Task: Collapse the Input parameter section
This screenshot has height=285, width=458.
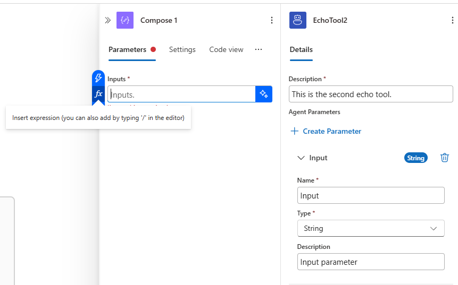Action: pyautogui.click(x=301, y=158)
